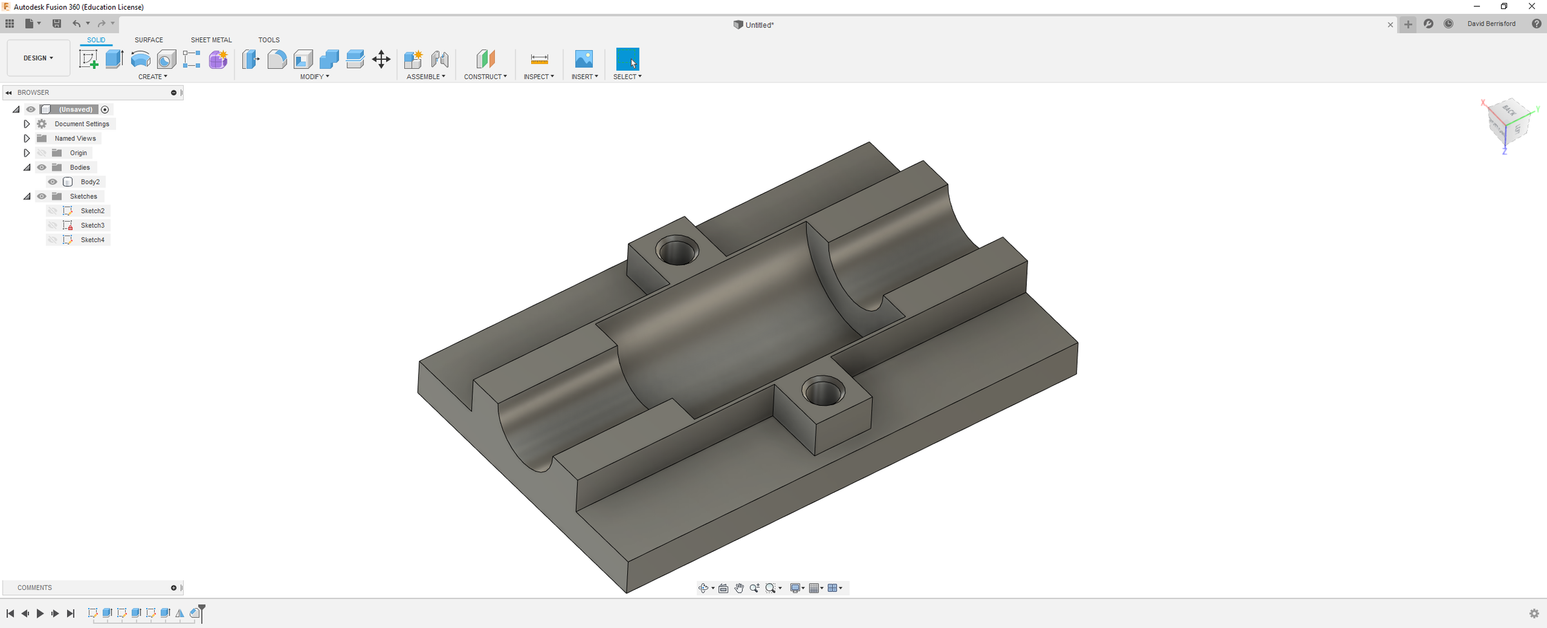The image size is (1547, 628).
Task: Choose the Fillet tool in Modify
Action: pyautogui.click(x=277, y=59)
